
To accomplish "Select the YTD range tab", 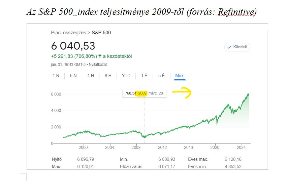I will 126,76.
